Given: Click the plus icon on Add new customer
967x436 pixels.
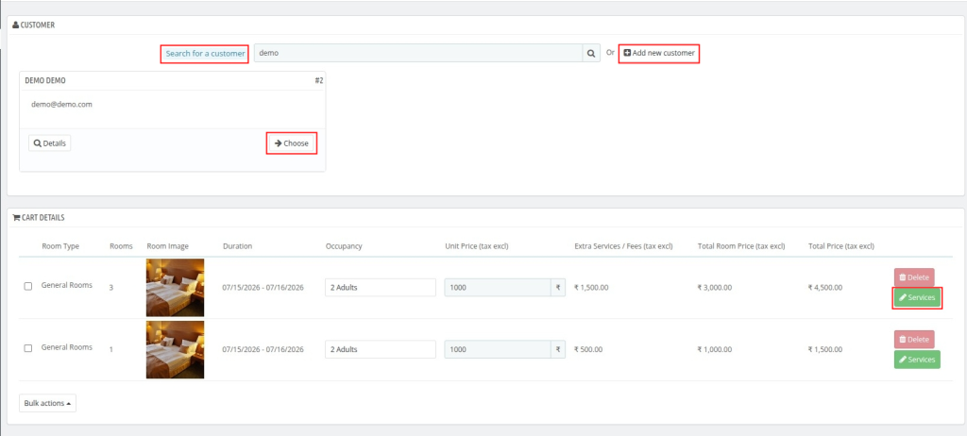Looking at the screenshot, I should point(627,54).
